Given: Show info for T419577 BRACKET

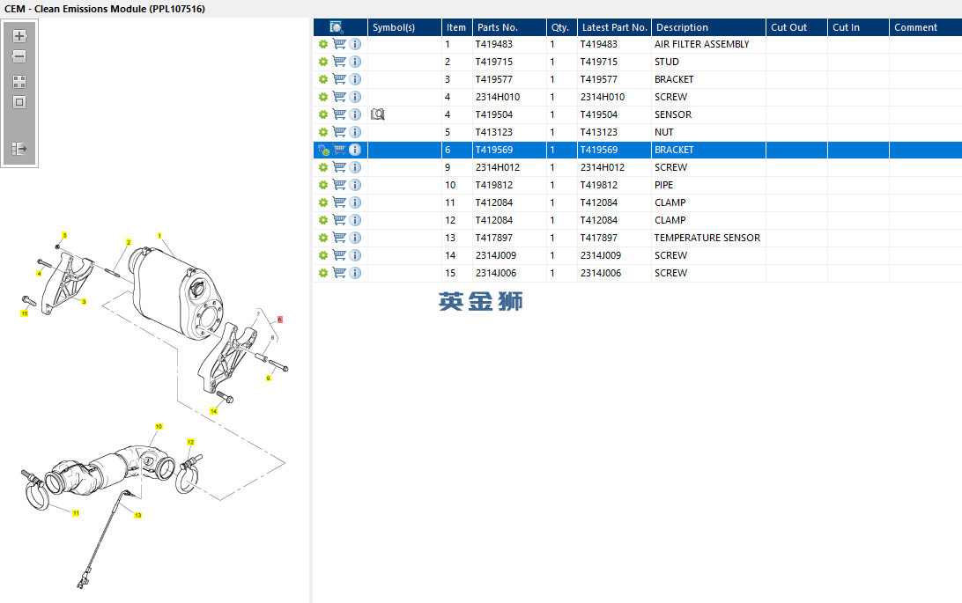Looking at the screenshot, I should (355, 79).
